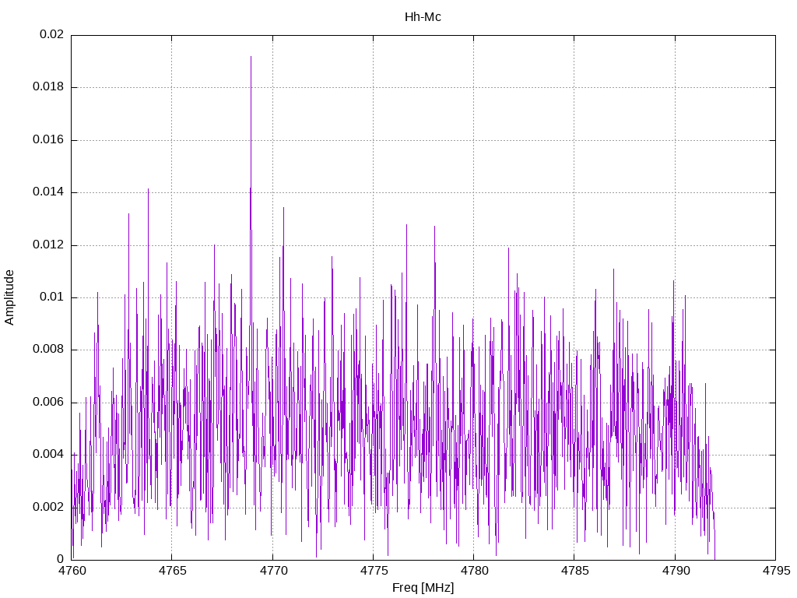Click the 0.014 y-axis tick label

(x=49, y=192)
